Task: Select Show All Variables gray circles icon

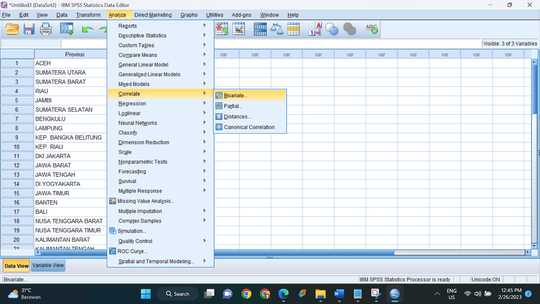Action: (349, 29)
